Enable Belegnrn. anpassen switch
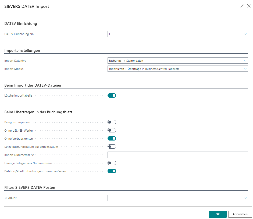 112,122
